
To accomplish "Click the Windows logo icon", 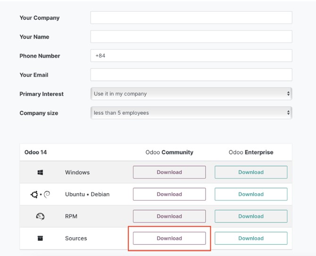I will pyautogui.click(x=40, y=172).
